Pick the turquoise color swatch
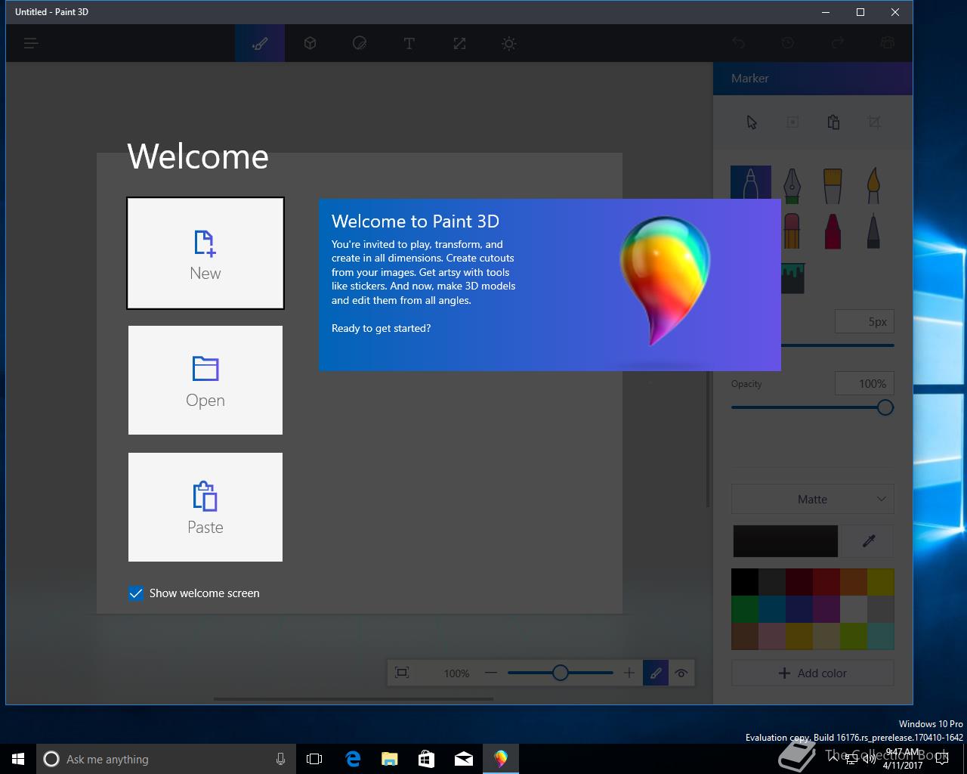Screen dimensions: 967x774 point(881,636)
